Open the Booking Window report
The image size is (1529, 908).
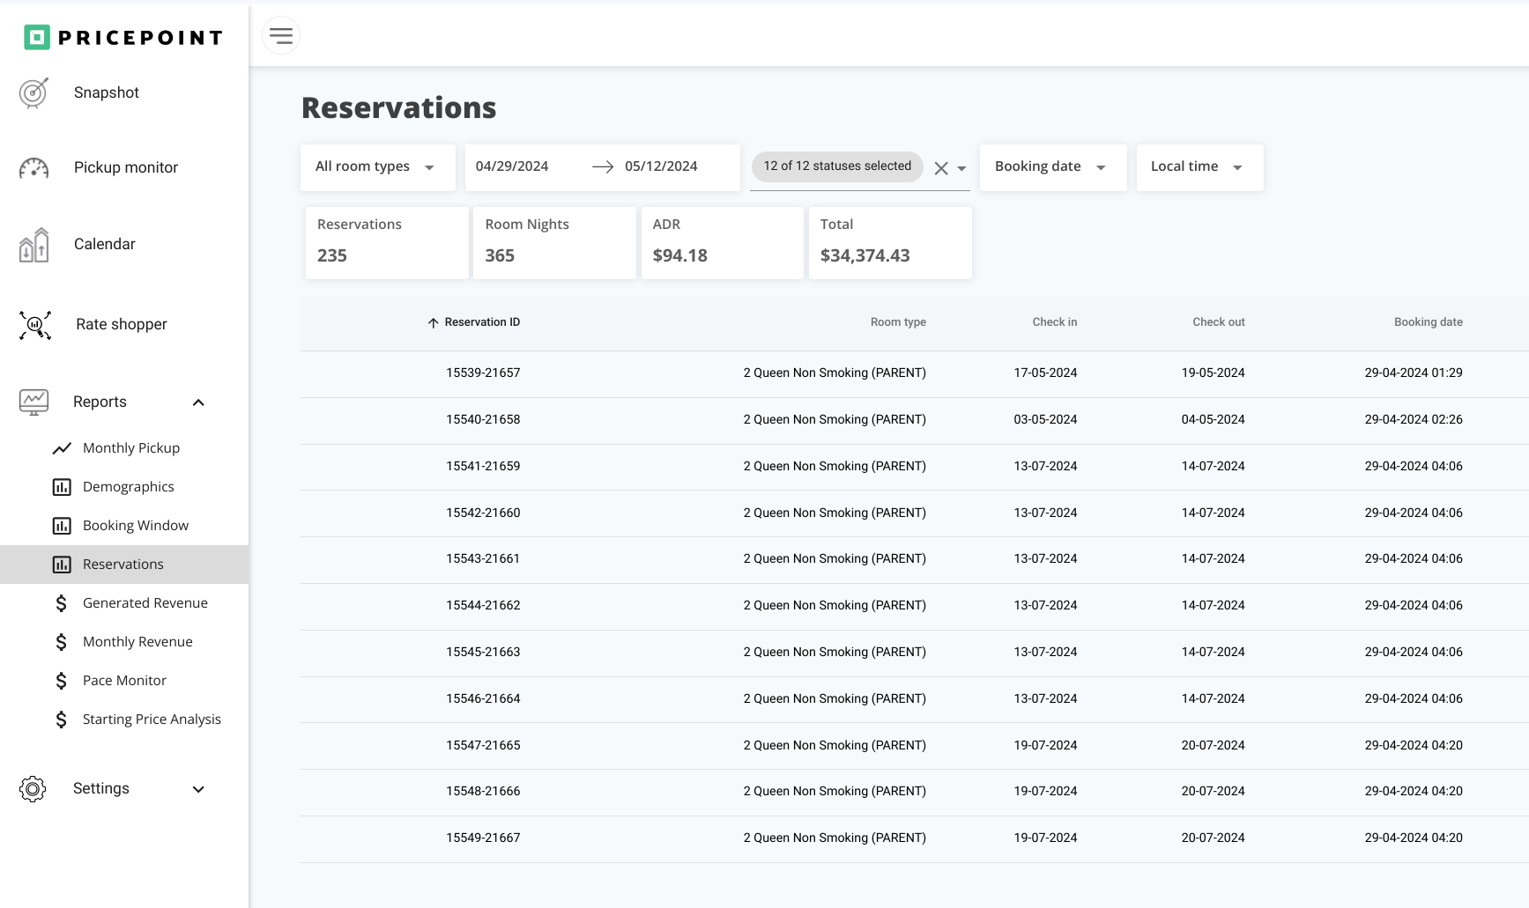click(135, 526)
